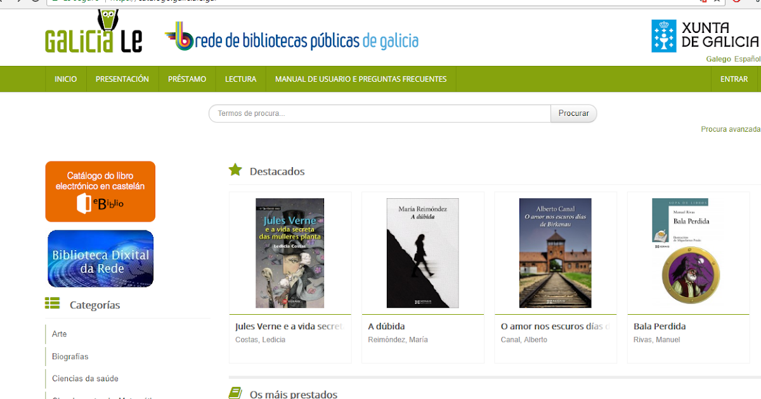Viewport: 761px width, 399px height.
Task: Click author 'Costas, Ledicia'
Action: pos(260,340)
